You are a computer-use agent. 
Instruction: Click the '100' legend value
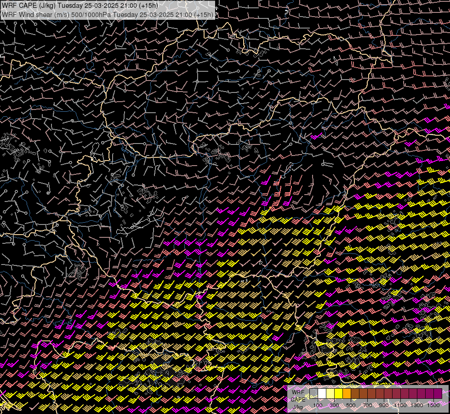318,405
